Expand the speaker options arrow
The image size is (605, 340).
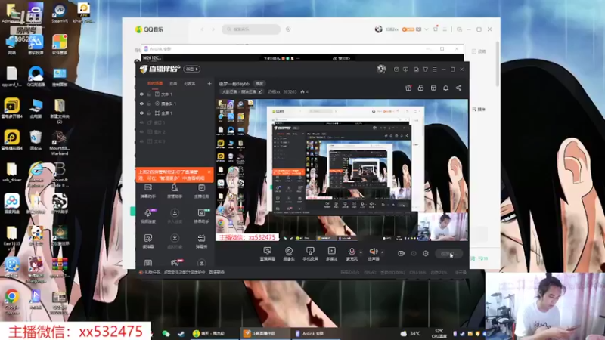(x=383, y=252)
